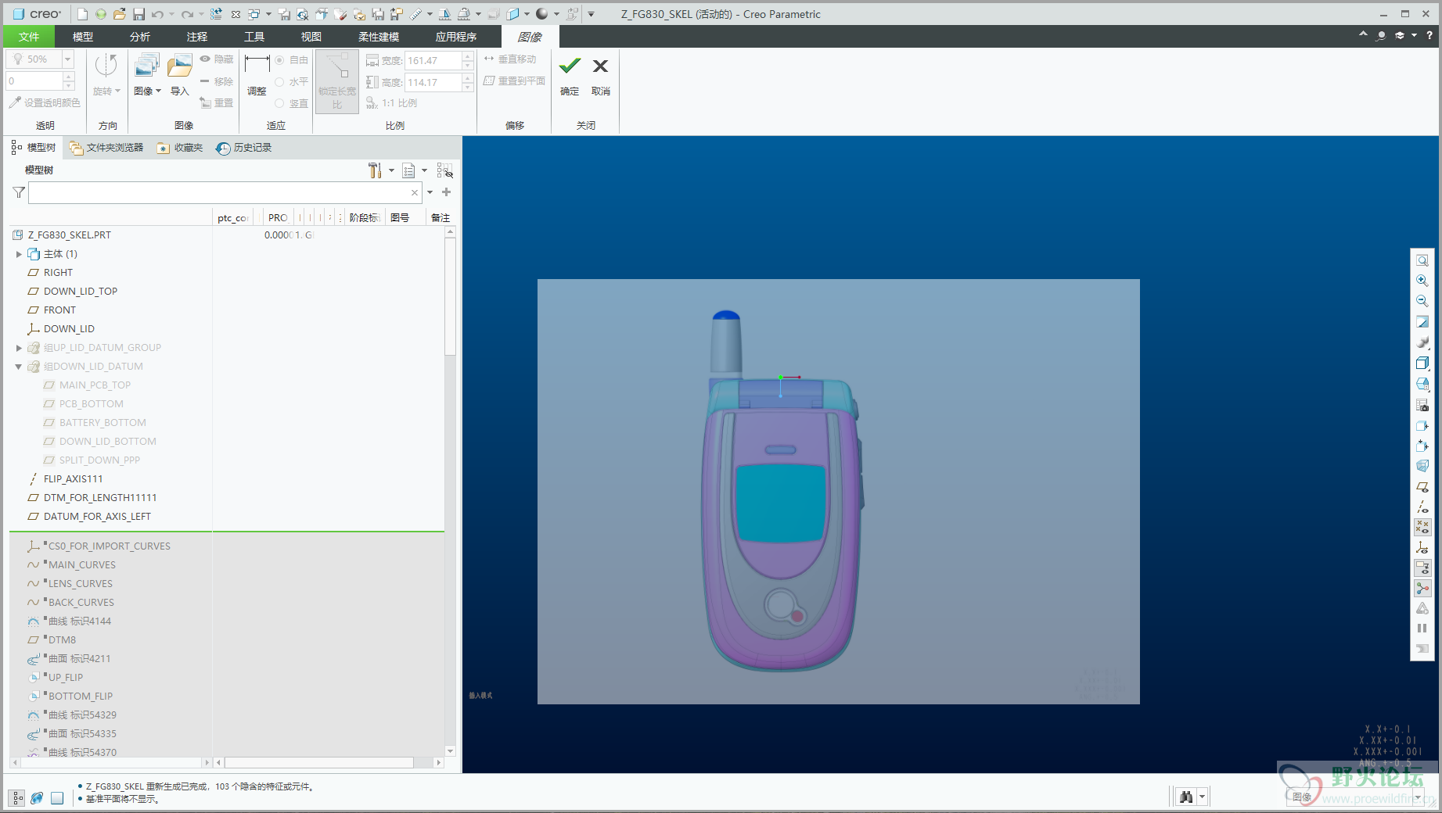Open quick access toolbar customize dropdown
Image resolution: width=1442 pixels, height=813 pixels.
click(x=591, y=14)
